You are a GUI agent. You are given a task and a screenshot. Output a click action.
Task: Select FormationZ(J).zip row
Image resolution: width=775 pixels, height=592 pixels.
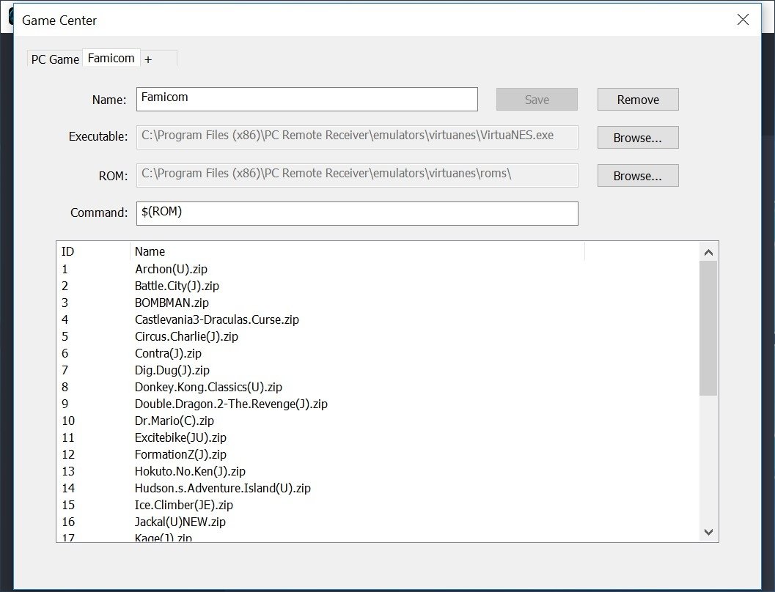tap(378, 454)
